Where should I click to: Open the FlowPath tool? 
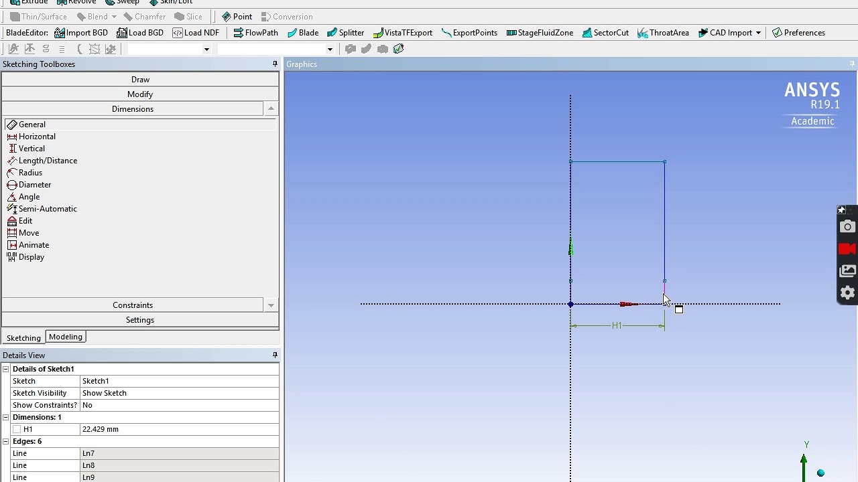click(255, 33)
